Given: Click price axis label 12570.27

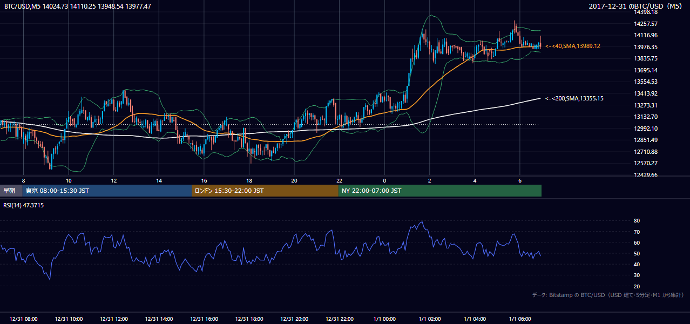Looking at the screenshot, I should 646,163.
